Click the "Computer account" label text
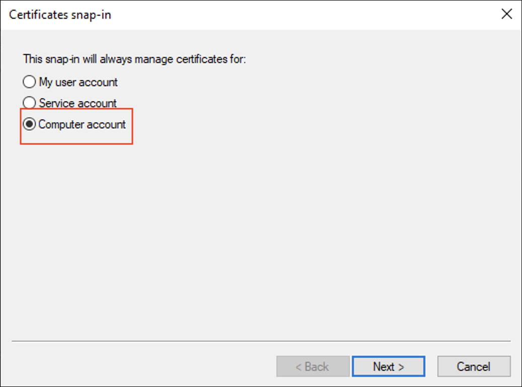The image size is (522, 387). tap(82, 124)
